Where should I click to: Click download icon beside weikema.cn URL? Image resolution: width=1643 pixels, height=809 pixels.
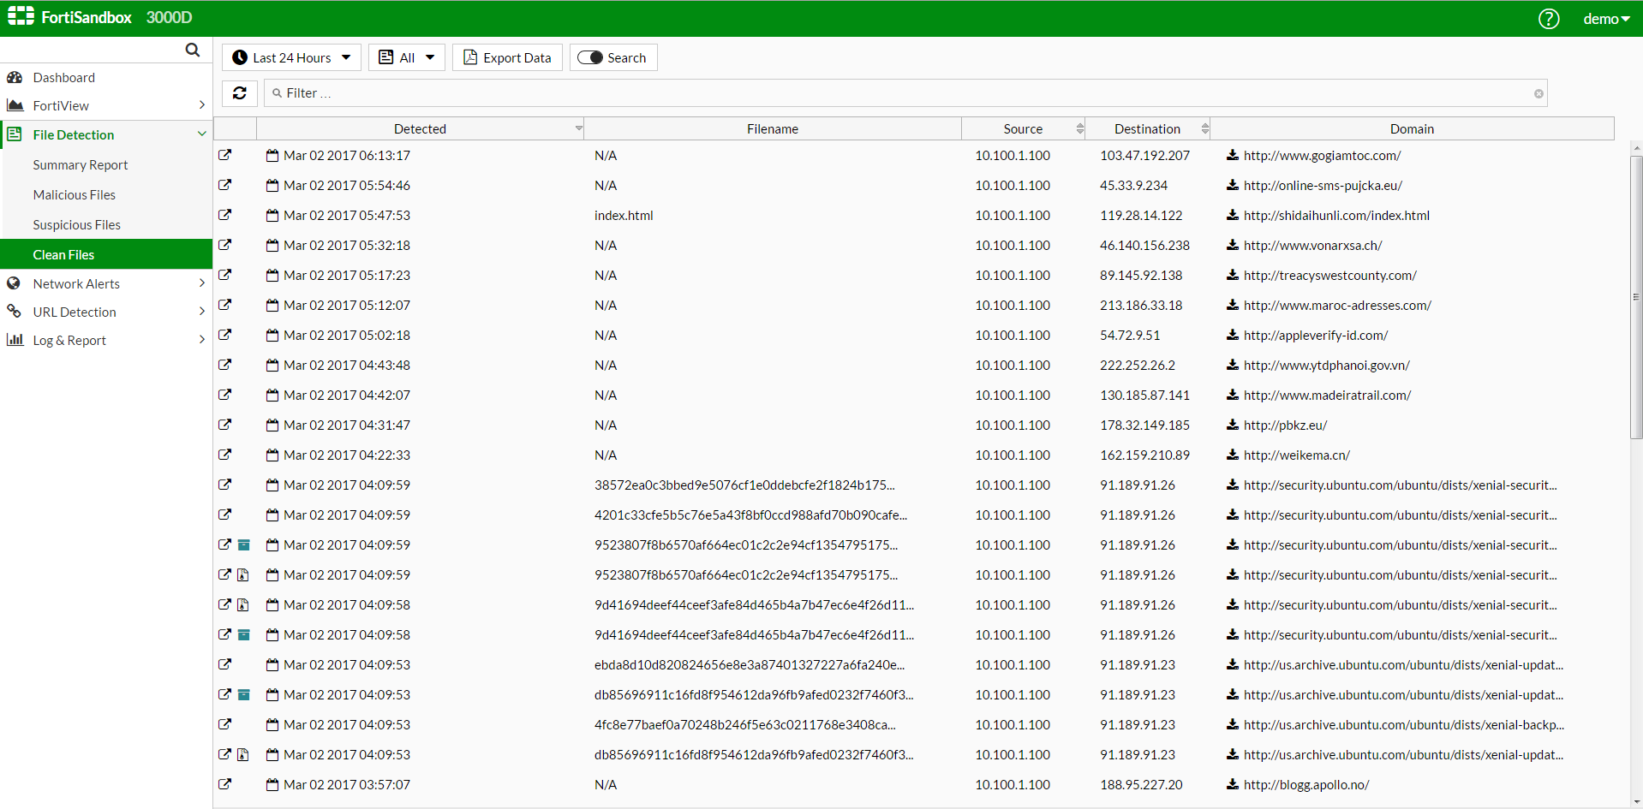(x=1232, y=455)
